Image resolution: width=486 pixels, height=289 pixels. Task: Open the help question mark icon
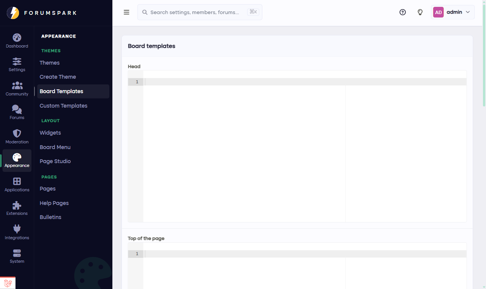pyautogui.click(x=403, y=12)
